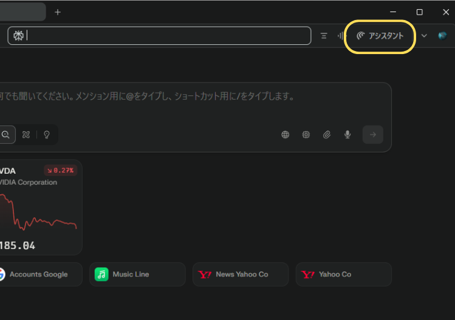Select the search mode magnifier toggle
This screenshot has width=455, height=320.
(5, 135)
